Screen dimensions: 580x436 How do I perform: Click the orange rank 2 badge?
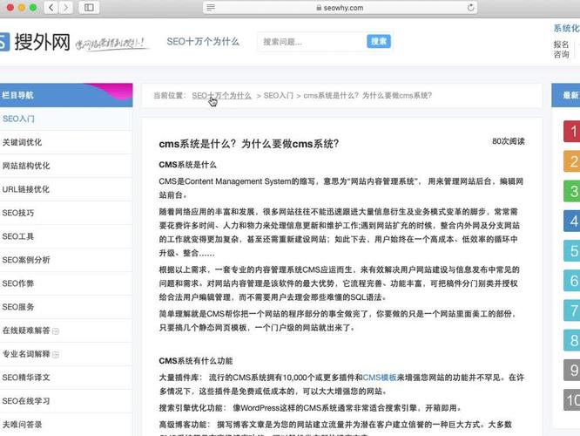tap(572, 161)
